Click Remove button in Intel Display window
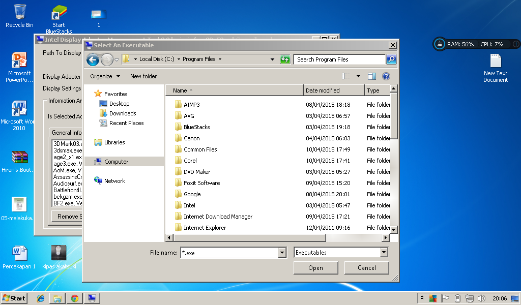Screen dimensions: 521x305 pos(67,217)
